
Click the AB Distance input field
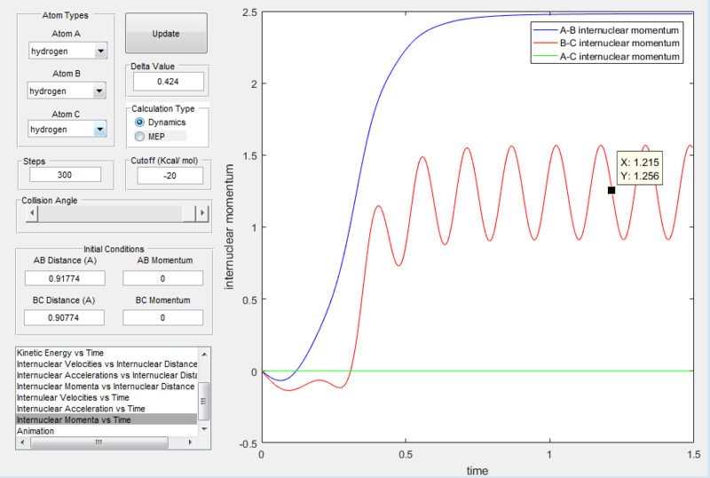[x=65, y=278]
